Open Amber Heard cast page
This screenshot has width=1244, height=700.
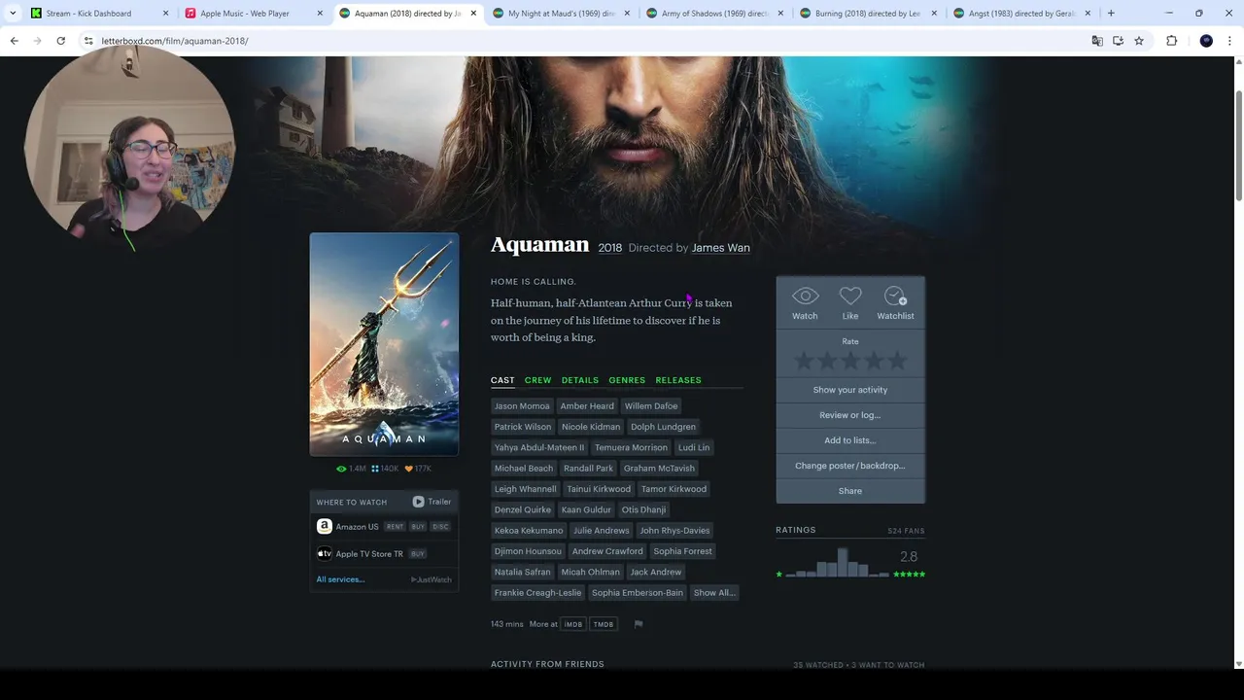pos(587,406)
